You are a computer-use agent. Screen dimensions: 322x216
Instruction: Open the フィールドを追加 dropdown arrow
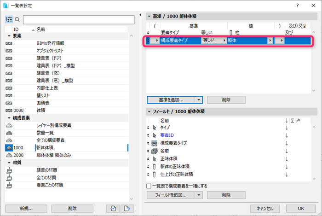click(199, 195)
